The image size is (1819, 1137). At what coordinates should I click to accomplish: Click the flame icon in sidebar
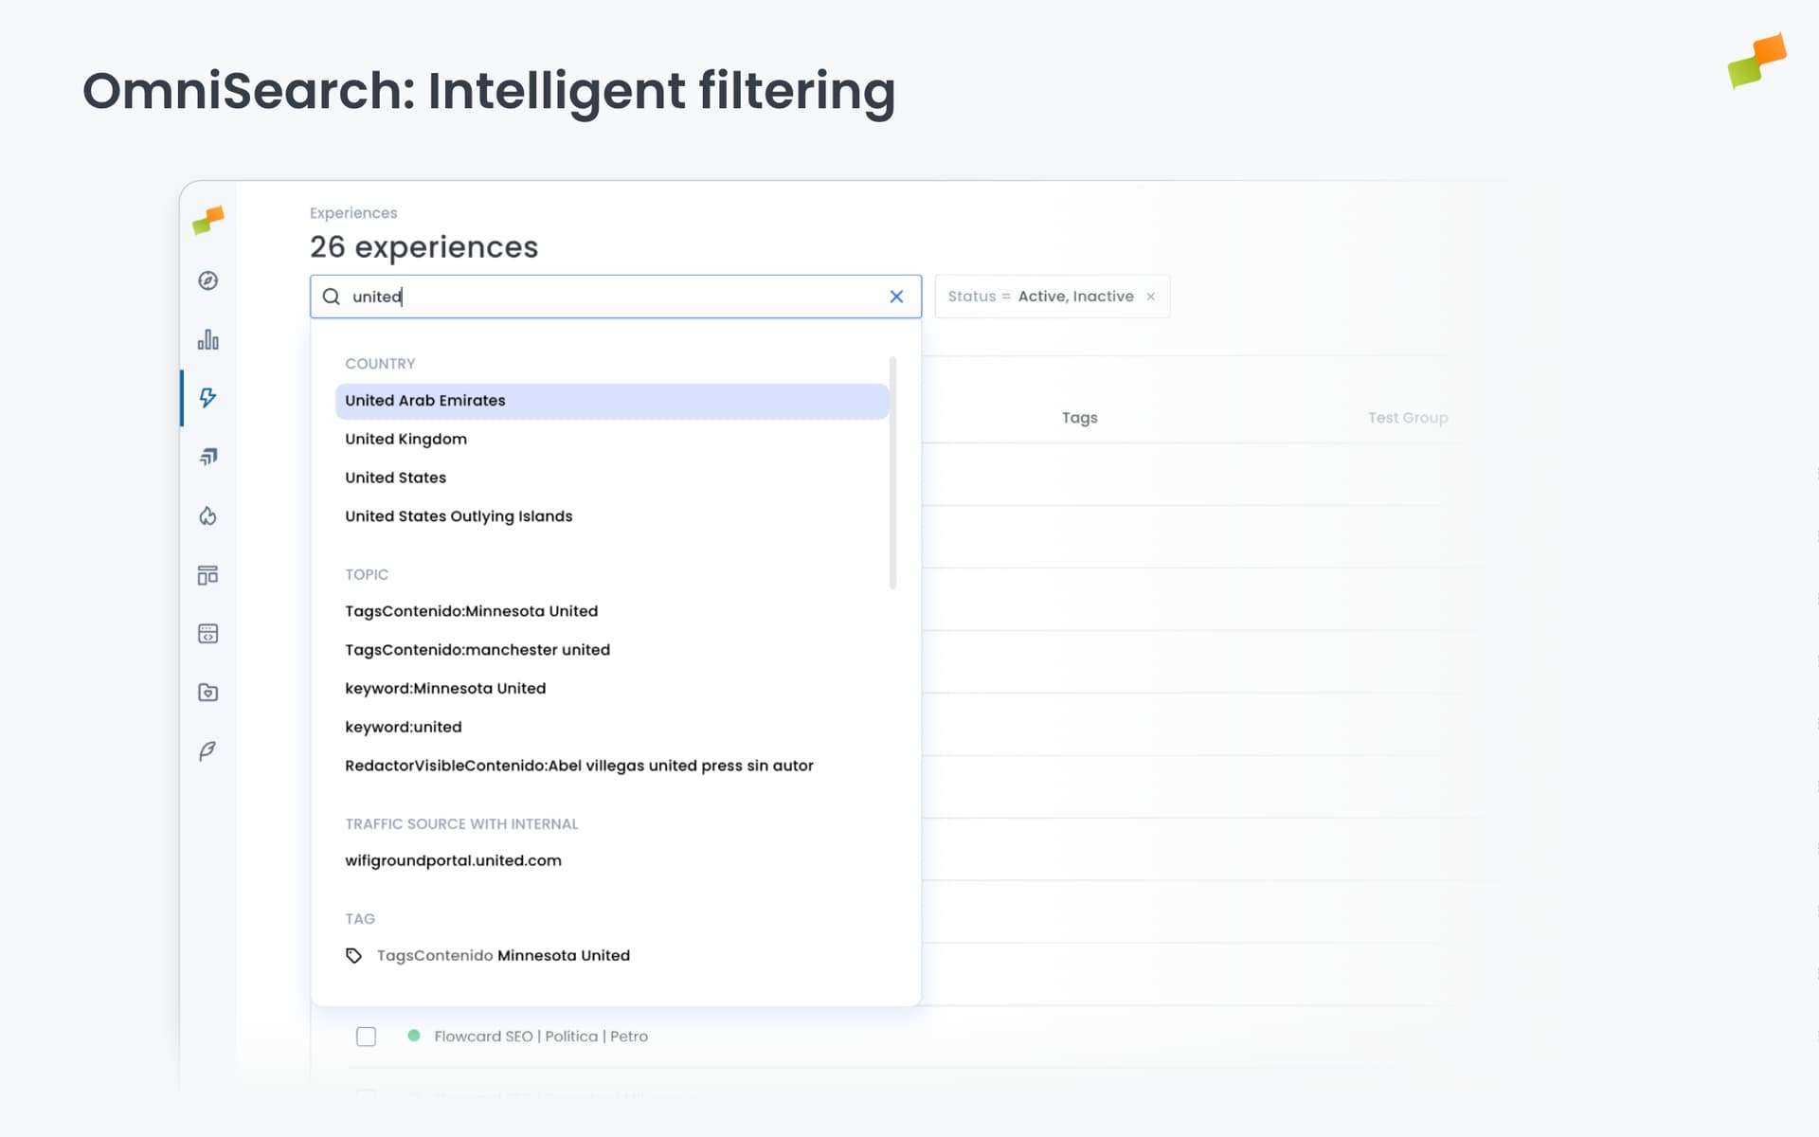coord(208,515)
